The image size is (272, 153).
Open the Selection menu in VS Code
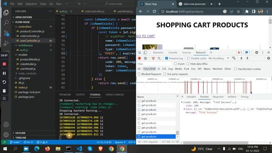coord(31,4)
